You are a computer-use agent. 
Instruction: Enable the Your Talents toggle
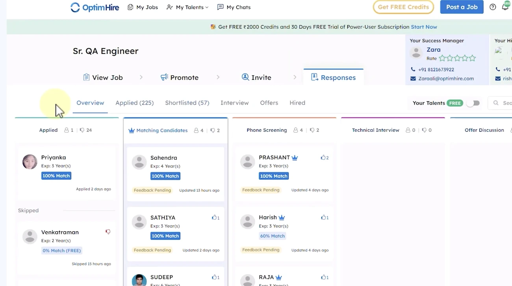[x=473, y=103]
